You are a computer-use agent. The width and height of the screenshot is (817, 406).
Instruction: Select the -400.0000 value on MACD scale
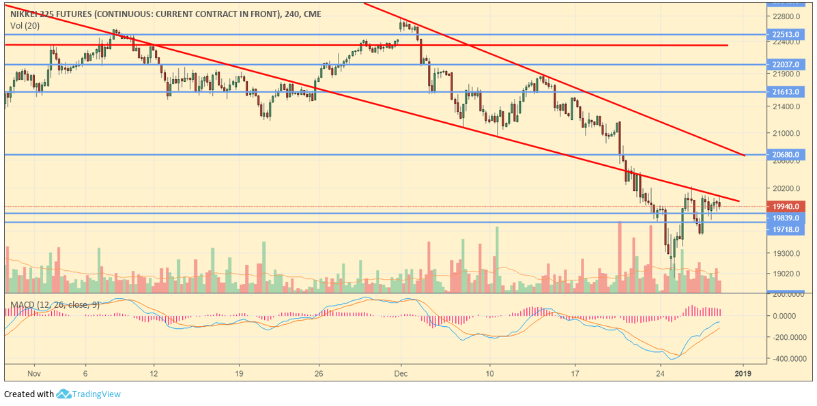point(784,358)
